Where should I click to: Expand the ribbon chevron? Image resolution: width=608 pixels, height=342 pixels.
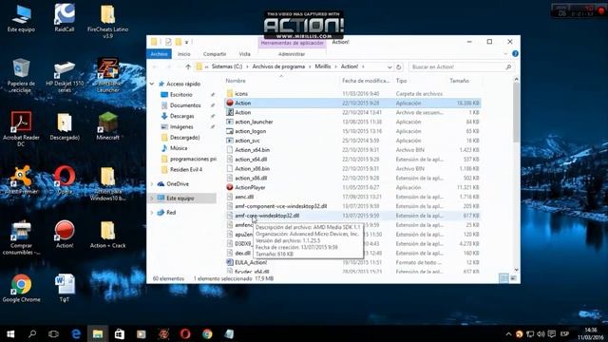(x=505, y=54)
